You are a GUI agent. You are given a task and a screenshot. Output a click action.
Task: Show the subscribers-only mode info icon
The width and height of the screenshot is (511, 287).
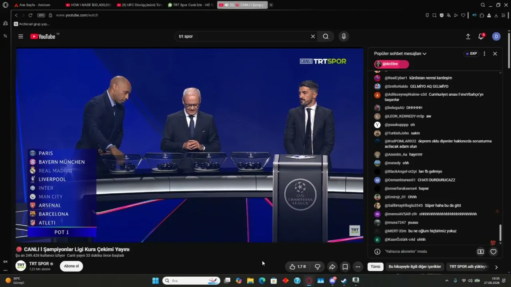377,252
